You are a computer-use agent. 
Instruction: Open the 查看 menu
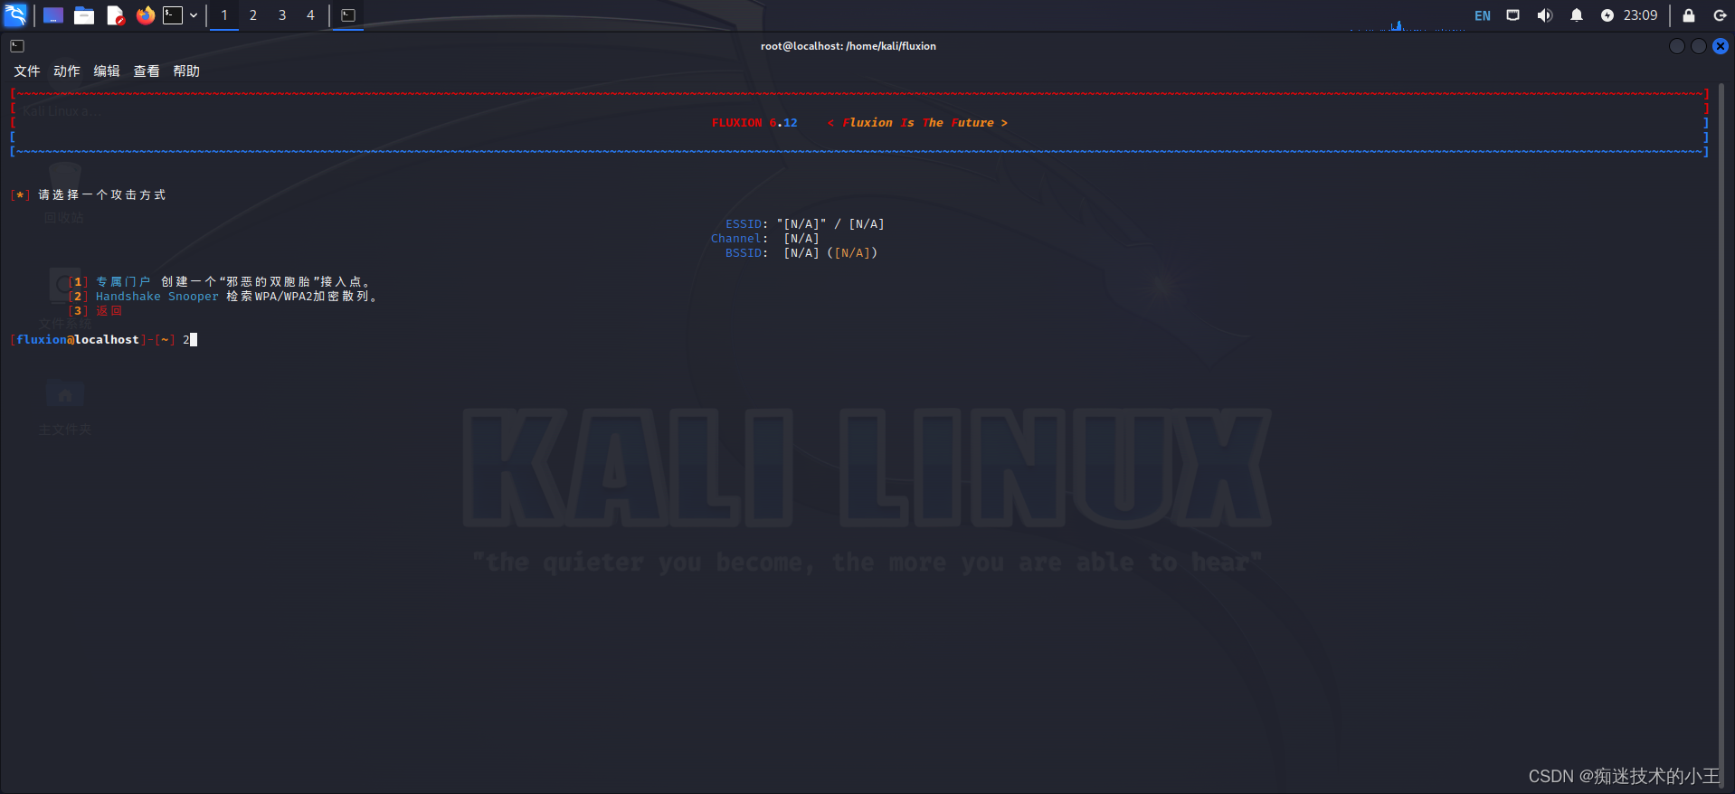tap(147, 71)
